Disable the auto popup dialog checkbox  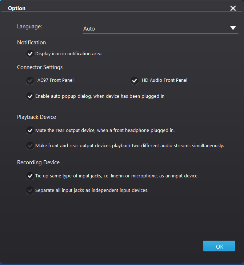pyautogui.click(x=30, y=96)
